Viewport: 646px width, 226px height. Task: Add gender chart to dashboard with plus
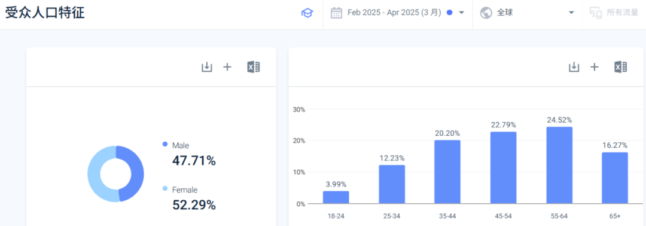click(x=227, y=67)
